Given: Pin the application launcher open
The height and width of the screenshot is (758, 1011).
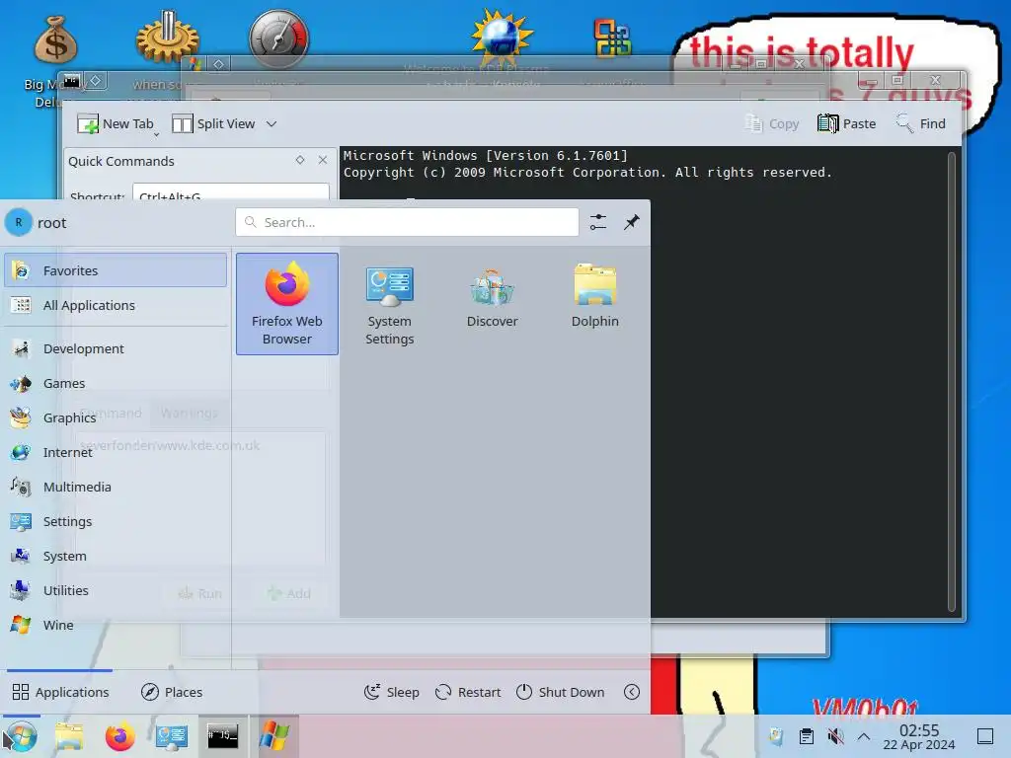Looking at the screenshot, I should coord(631,222).
